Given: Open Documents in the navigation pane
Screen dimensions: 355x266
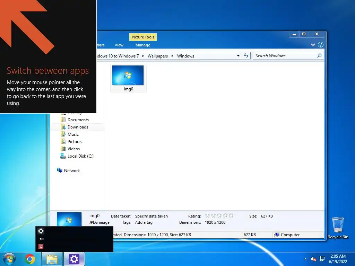Looking at the screenshot, I should (78, 119).
